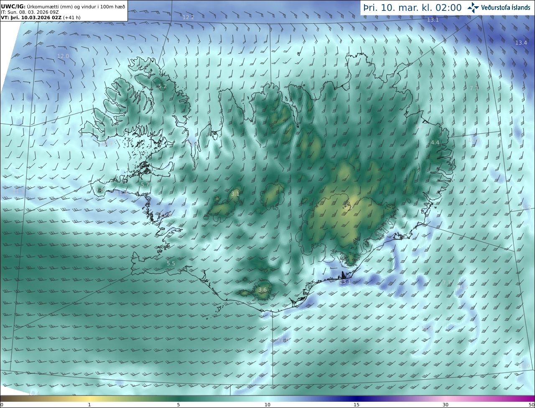Pick the dark navy color scale segment
The height and width of the screenshot is (408, 535).
click(357, 398)
